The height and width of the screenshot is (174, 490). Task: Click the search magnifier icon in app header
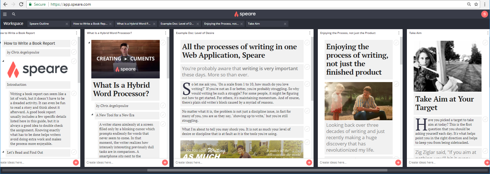pyautogui.click(x=14, y=14)
